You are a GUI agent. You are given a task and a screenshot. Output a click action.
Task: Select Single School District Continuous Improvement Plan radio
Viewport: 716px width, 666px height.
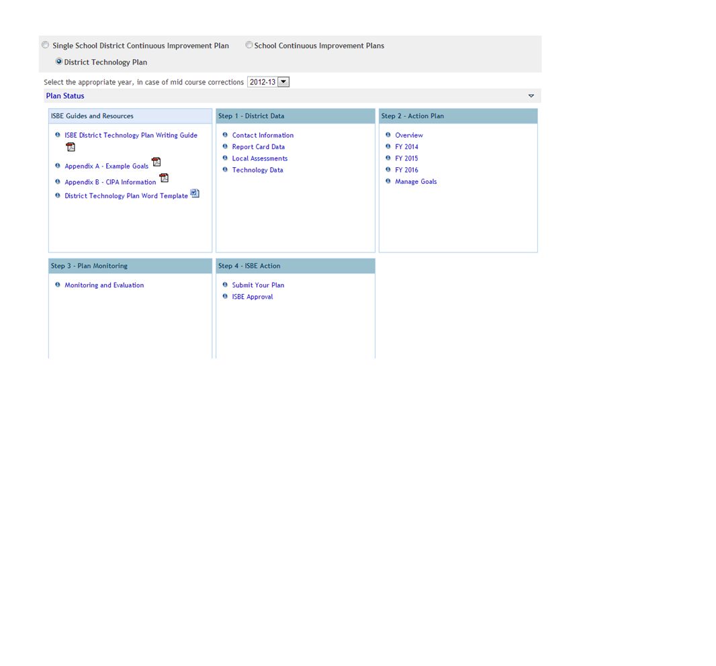coord(45,45)
